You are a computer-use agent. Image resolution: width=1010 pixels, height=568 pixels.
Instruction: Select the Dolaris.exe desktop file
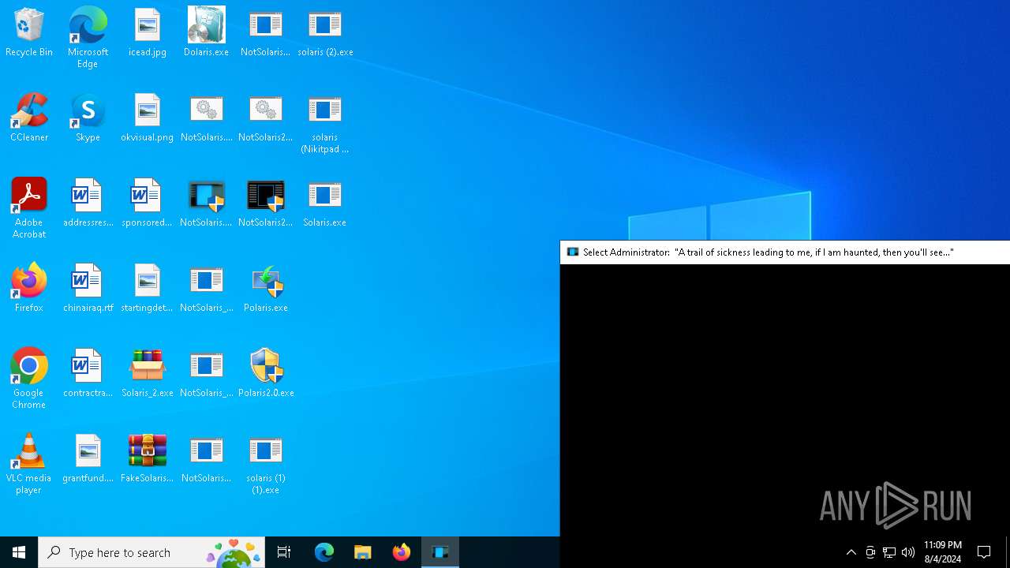206,32
